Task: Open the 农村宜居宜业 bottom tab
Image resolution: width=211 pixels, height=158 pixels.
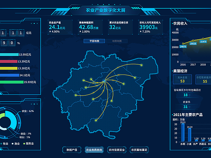Action: [x=117, y=150]
